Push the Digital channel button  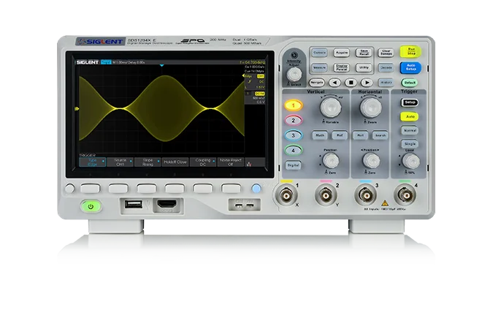[293, 165]
